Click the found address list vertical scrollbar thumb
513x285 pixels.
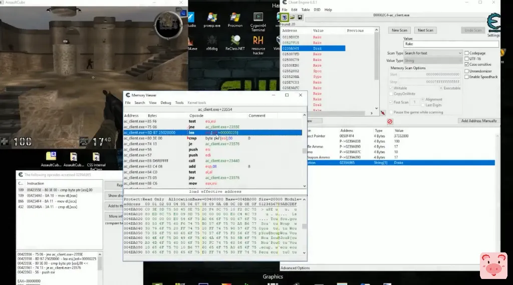(x=376, y=56)
